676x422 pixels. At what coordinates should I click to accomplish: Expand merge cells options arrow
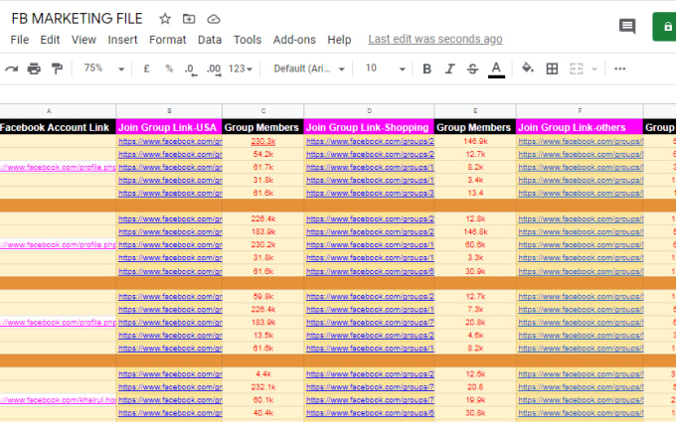point(594,69)
